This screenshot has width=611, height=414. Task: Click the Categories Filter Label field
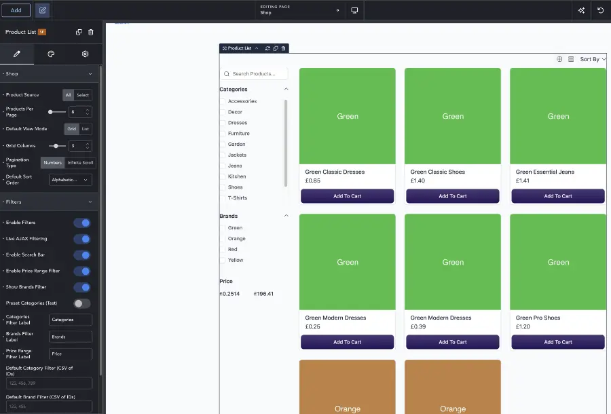pos(71,320)
